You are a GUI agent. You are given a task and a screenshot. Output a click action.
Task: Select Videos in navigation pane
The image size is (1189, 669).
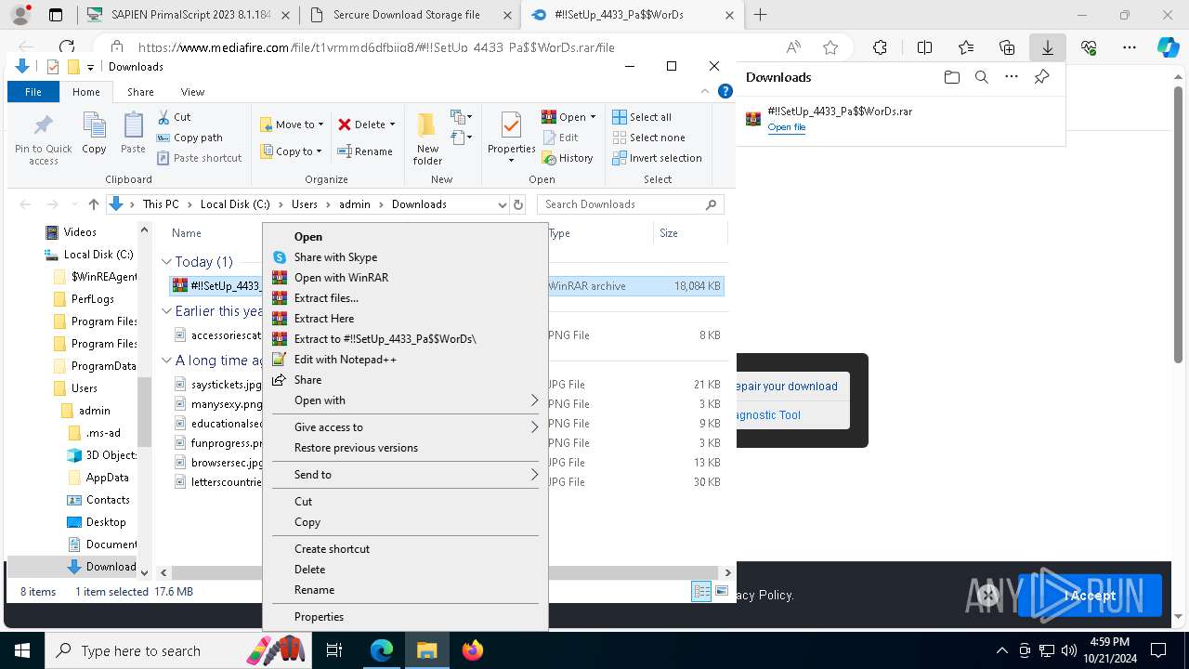pyautogui.click(x=80, y=231)
